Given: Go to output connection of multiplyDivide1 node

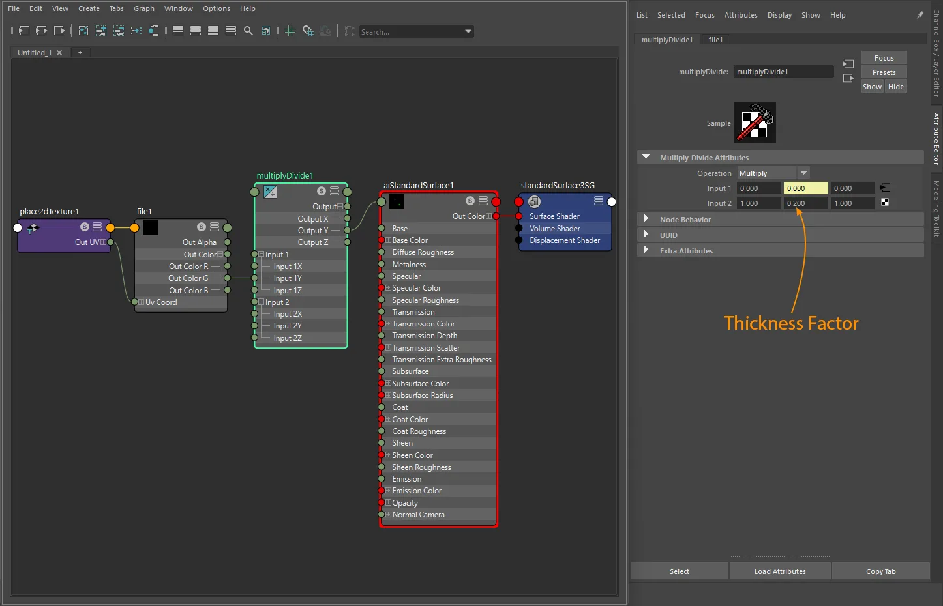Looking at the screenshot, I should tap(848, 78).
